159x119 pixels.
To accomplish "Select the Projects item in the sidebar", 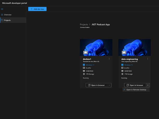I will 7,20.
